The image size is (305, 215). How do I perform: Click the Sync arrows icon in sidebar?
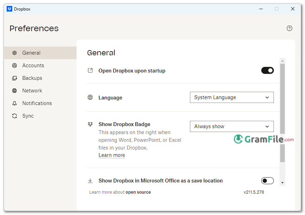pyautogui.click(x=14, y=116)
